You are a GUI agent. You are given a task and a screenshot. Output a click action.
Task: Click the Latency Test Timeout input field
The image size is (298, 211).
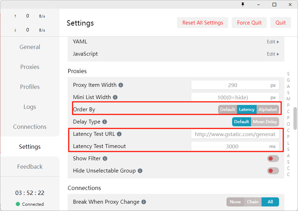coord(232,147)
